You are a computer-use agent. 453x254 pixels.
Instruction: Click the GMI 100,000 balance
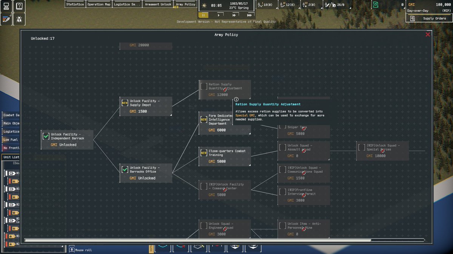[x=429, y=5]
